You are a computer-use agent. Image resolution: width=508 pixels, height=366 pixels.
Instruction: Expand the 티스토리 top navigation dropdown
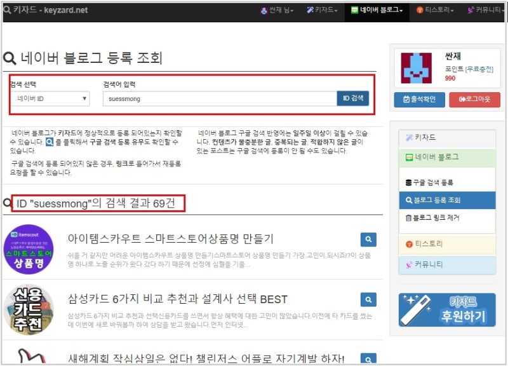click(435, 10)
